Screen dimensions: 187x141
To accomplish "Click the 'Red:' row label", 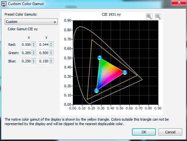I will (x=12, y=45).
